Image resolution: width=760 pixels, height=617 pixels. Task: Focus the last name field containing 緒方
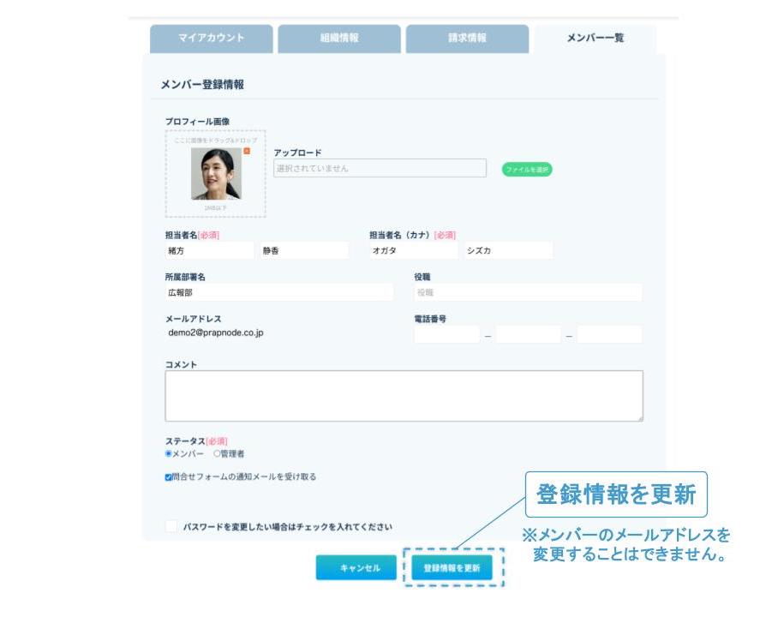pos(209,250)
